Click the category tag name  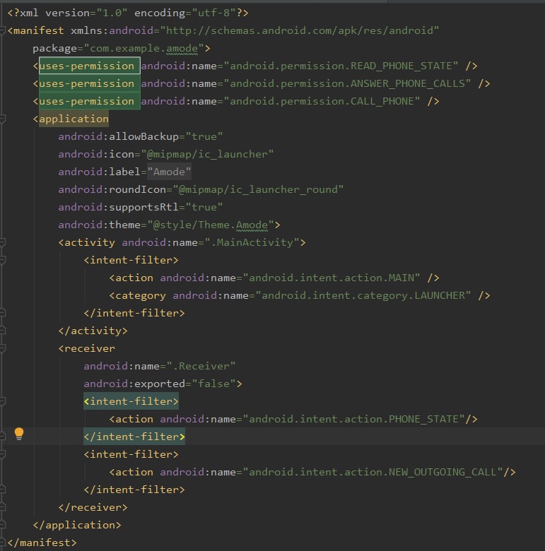click(x=140, y=296)
